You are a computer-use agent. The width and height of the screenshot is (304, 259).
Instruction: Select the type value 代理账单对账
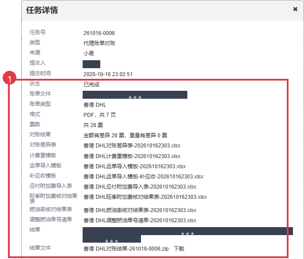click(99, 43)
